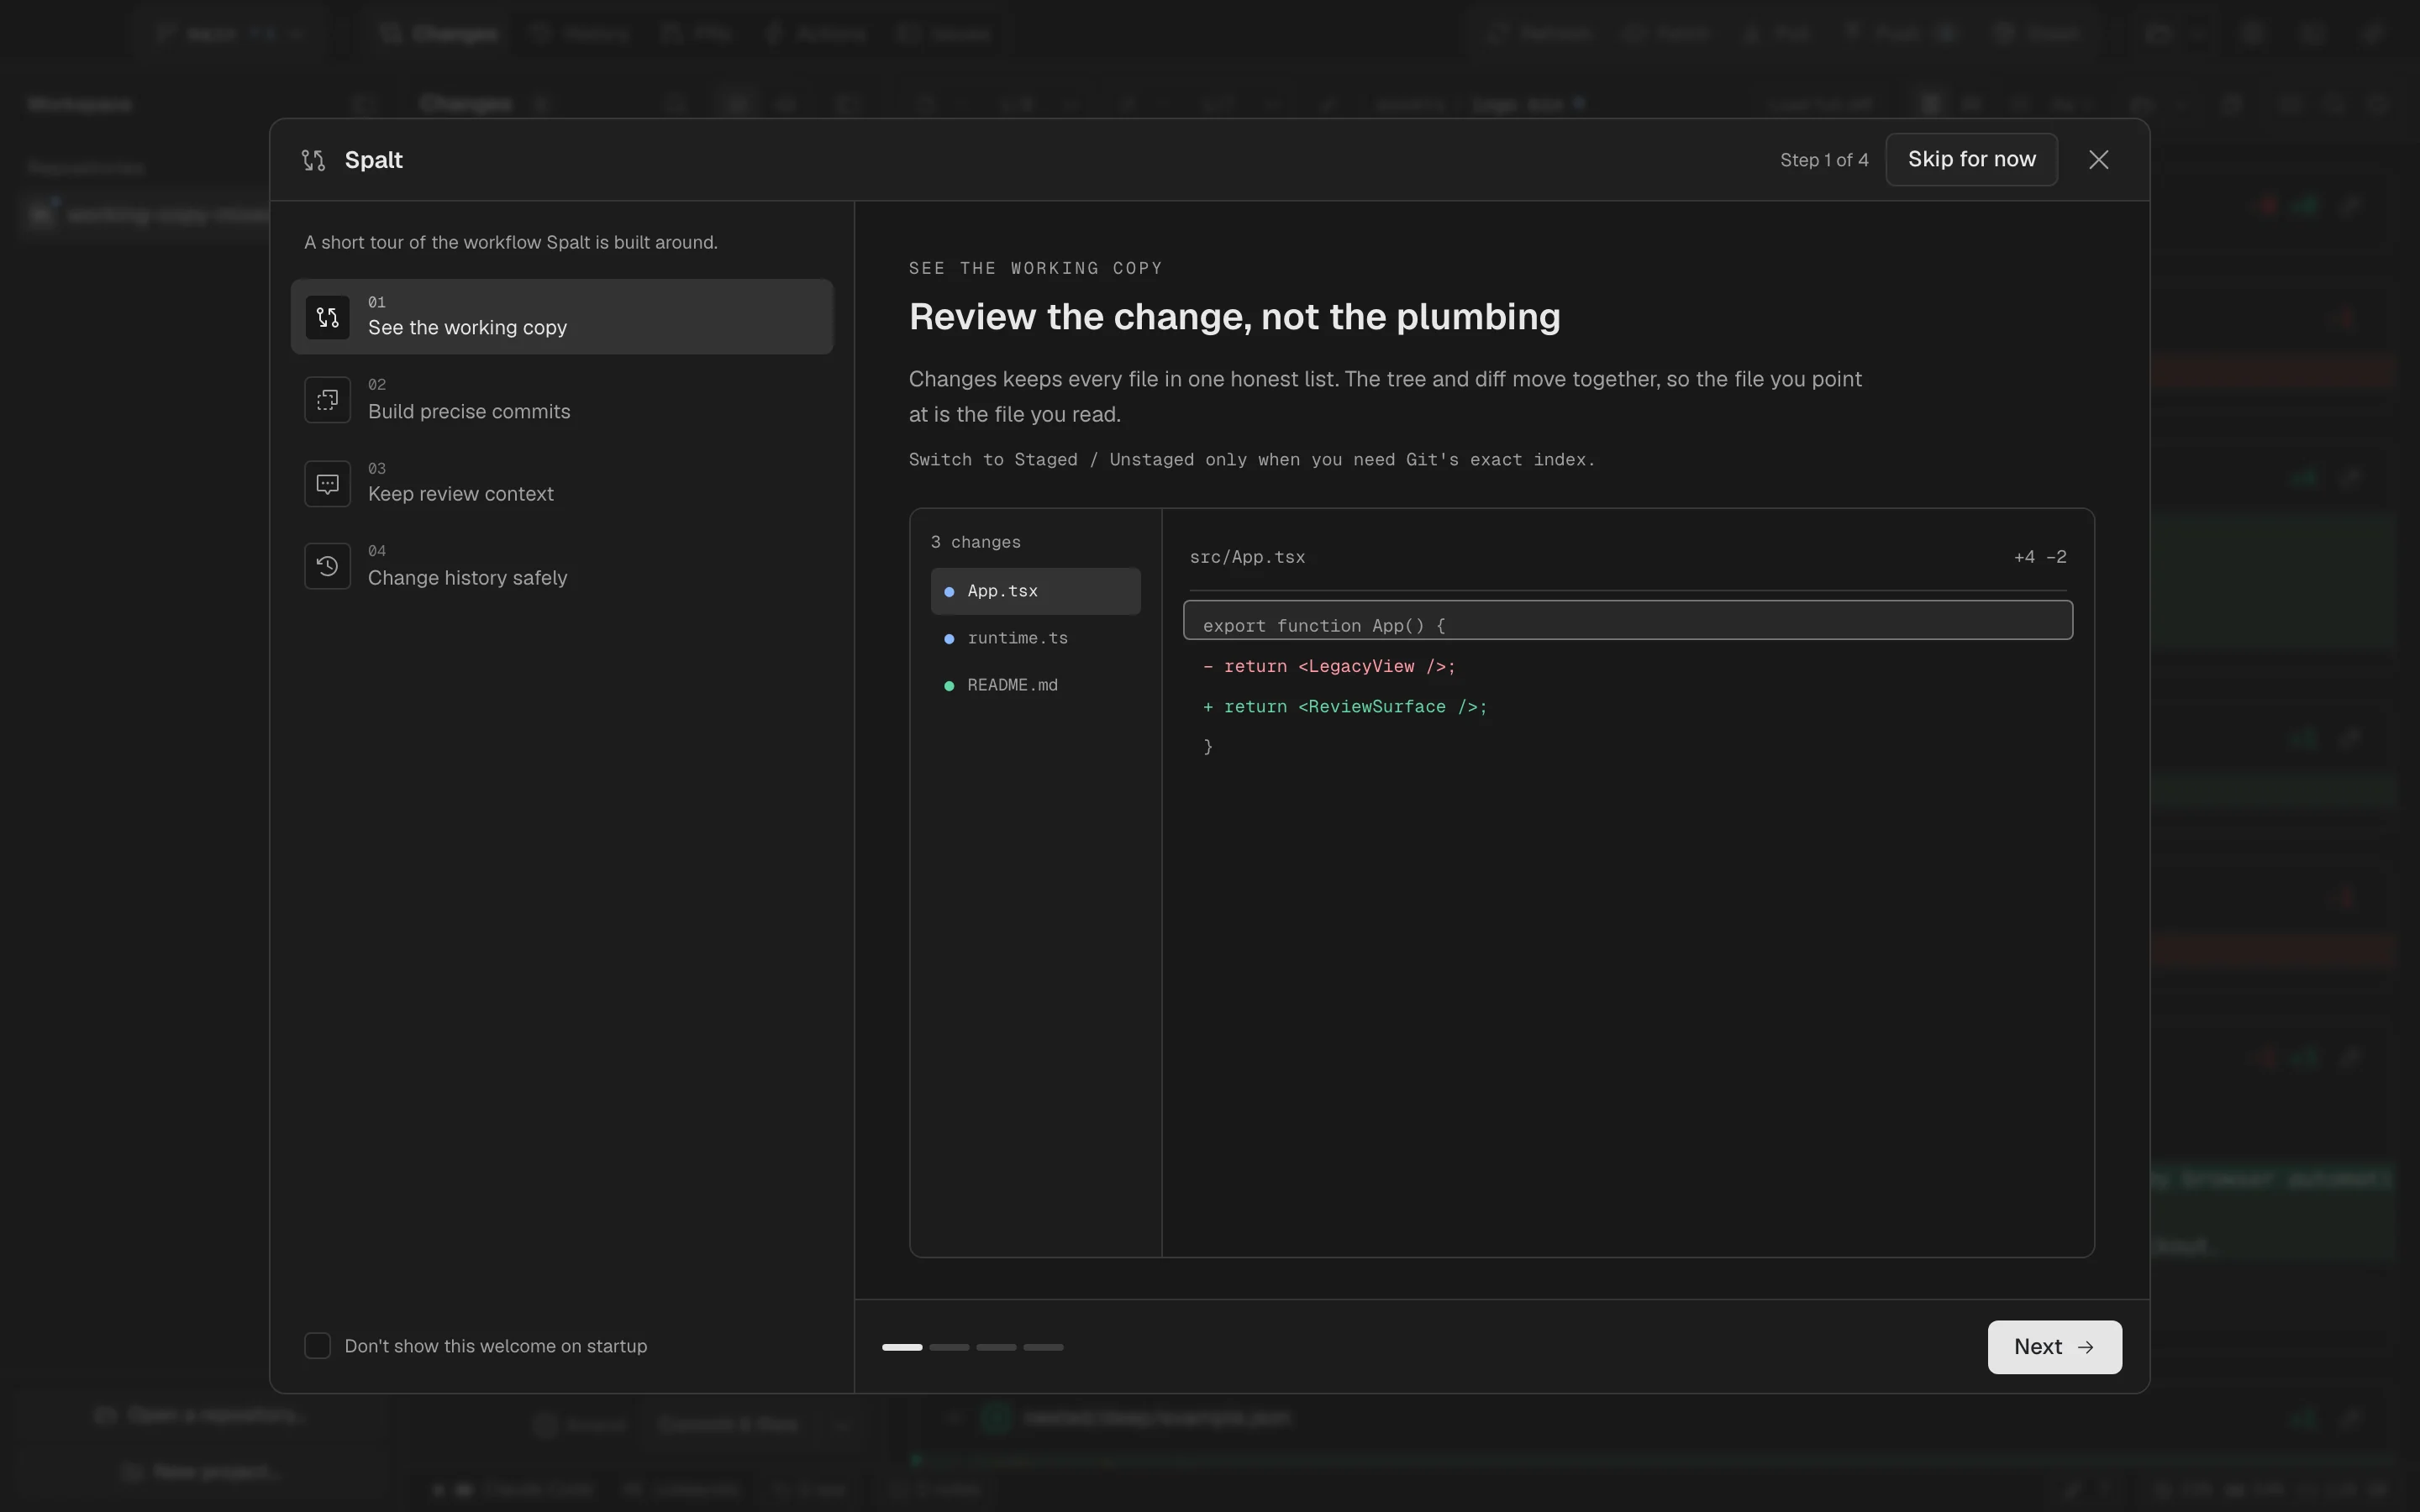Click the first progress indicator segment
This screenshot has height=1512, width=2420.
point(902,1347)
